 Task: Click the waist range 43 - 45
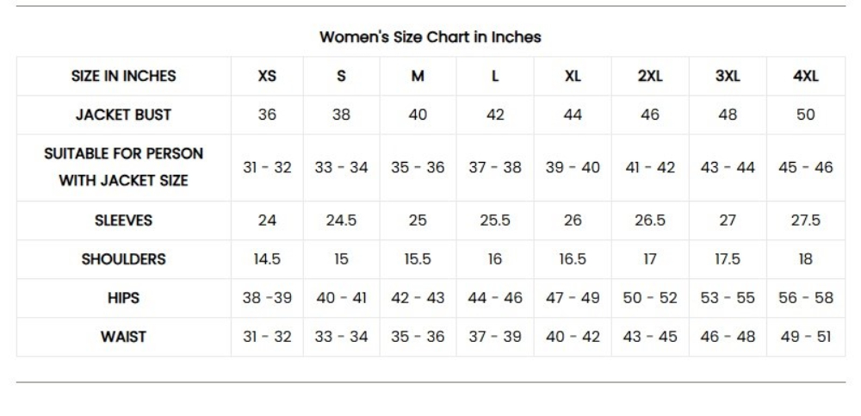point(650,337)
